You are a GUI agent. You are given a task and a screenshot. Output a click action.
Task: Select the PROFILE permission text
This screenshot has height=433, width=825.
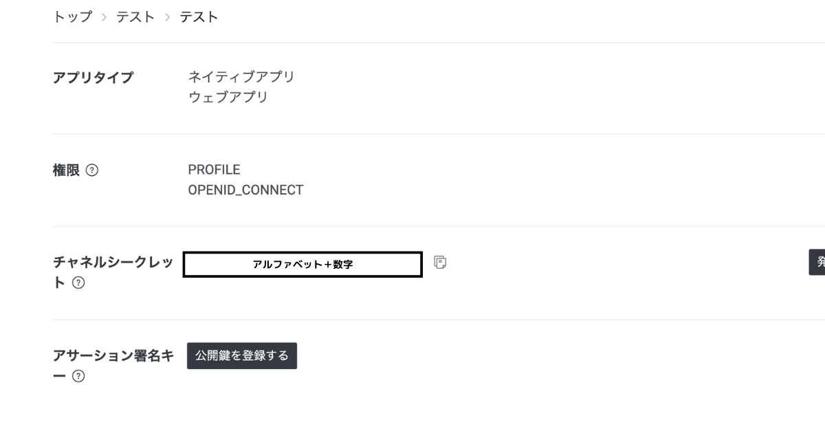[x=214, y=169]
